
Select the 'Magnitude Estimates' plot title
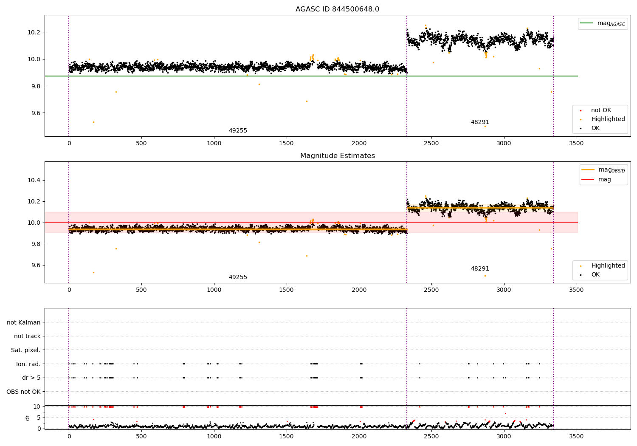coord(338,156)
